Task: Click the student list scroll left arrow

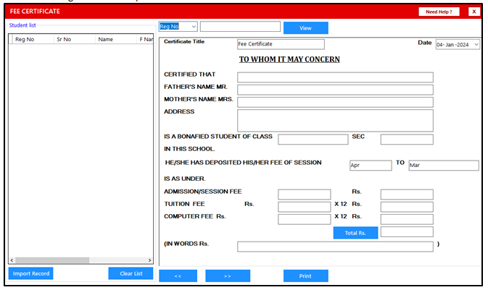Action: click(12, 260)
